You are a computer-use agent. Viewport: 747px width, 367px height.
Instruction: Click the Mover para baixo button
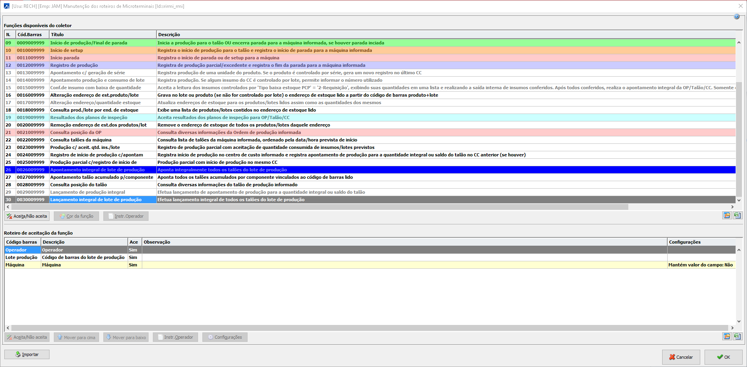click(x=126, y=337)
